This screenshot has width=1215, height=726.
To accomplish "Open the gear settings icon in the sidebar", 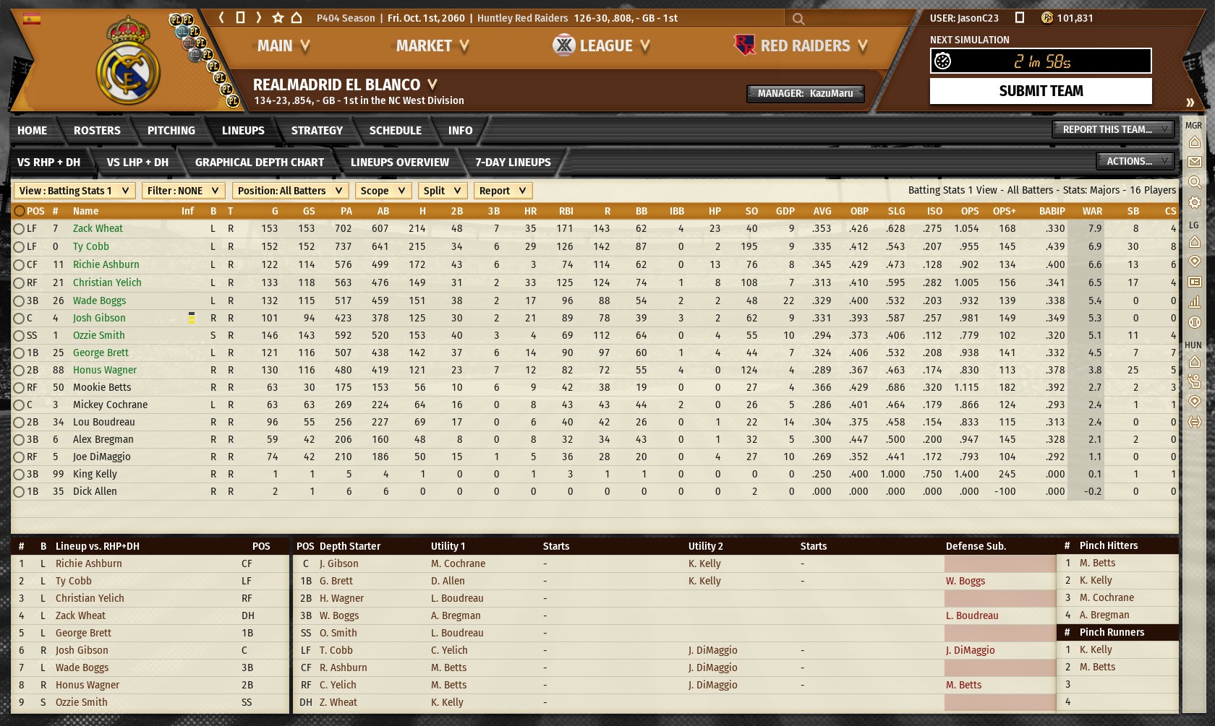I will click(1194, 202).
